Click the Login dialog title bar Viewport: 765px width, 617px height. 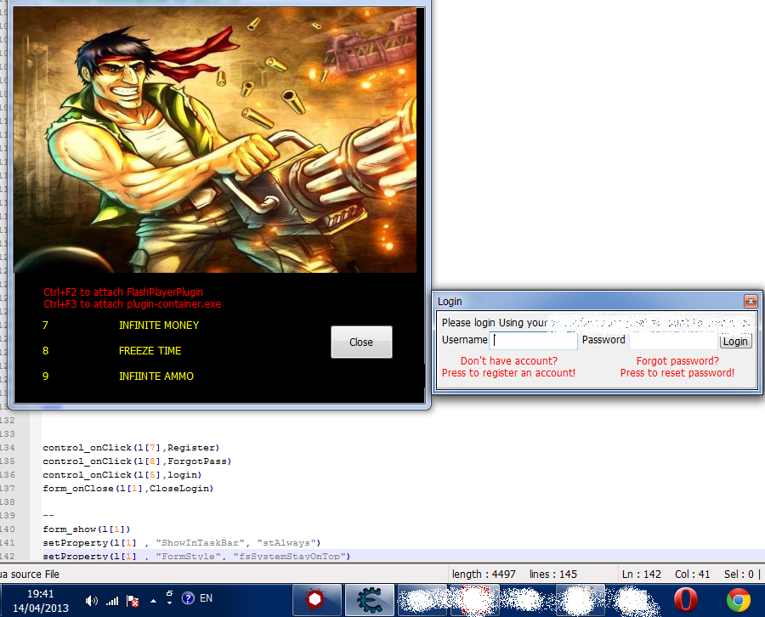588,302
